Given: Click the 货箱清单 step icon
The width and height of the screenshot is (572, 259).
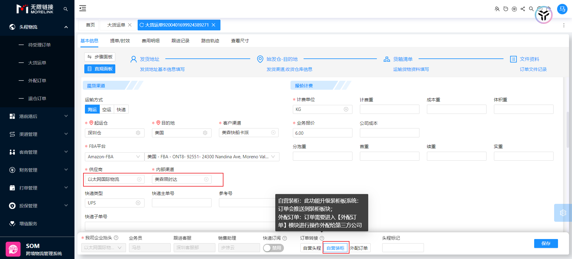Looking at the screenshot, I should 387,59.
